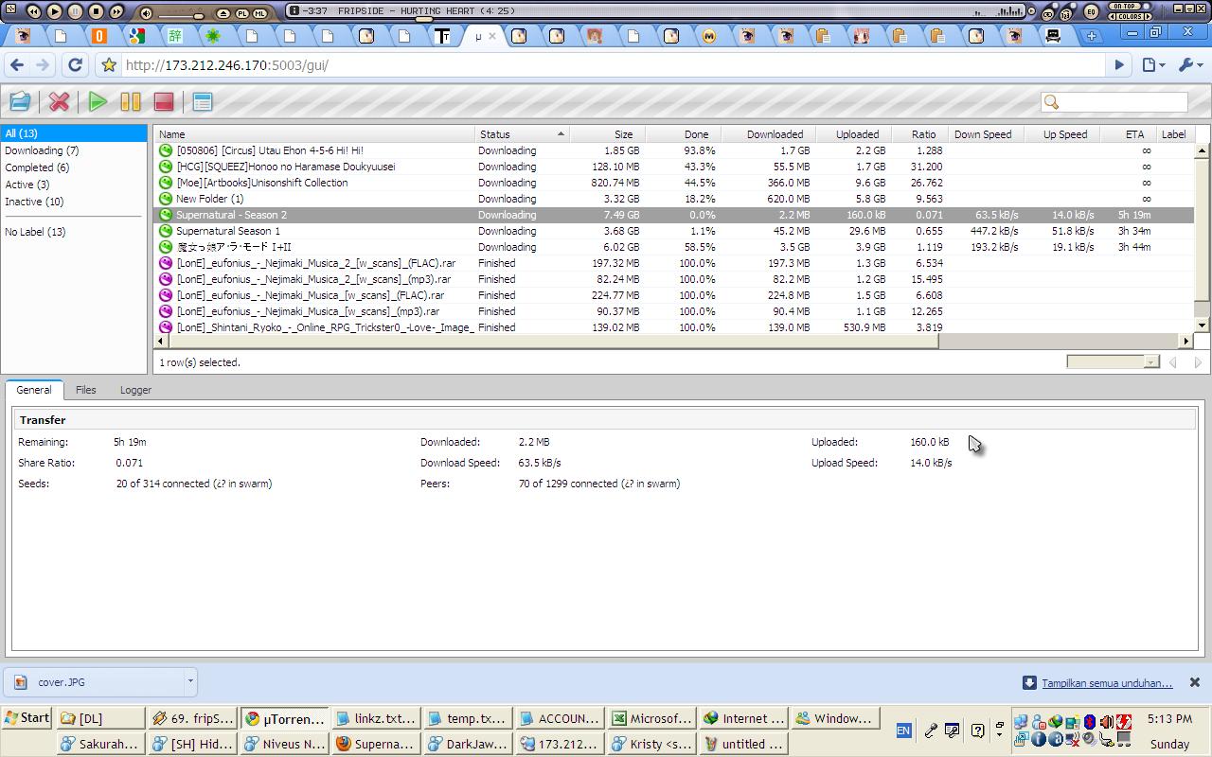
Task: Open a new browser tab with plus
Action: [1092, 36]
